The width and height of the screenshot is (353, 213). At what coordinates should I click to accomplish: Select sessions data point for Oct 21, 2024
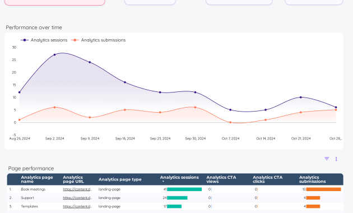pyautogui.click(x=301, y=98)
